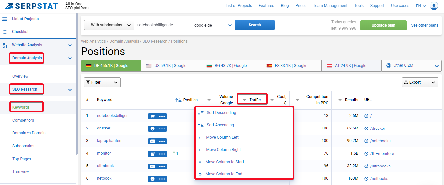This screenshot has width=444, height=185.
Task: Switch to BG 43.7K Google tab
Action: 231,66
